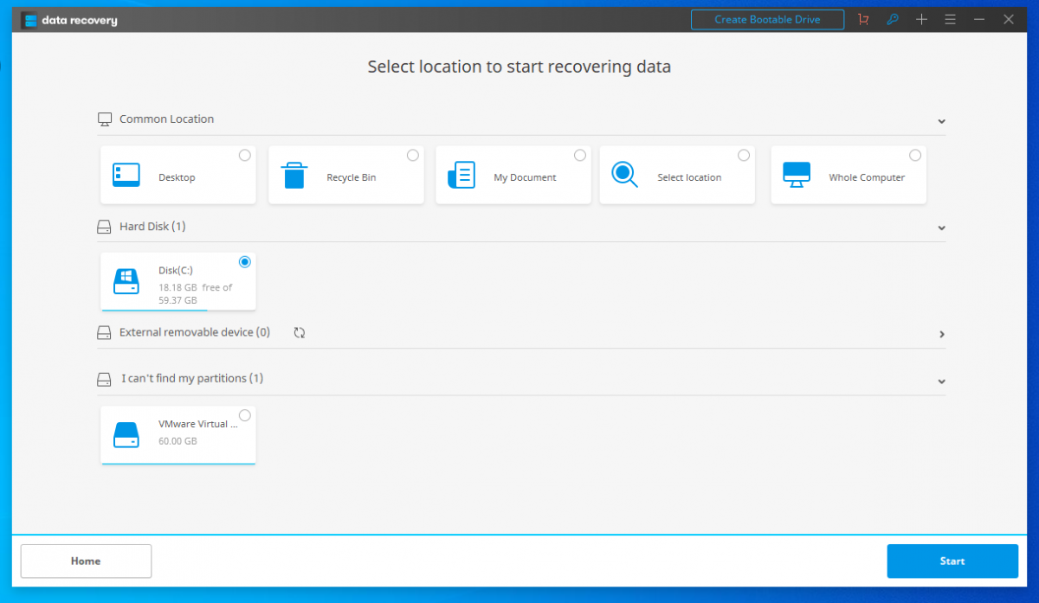The width and height of the screenshot is (1039, 603).
Task: Collapse the Hard Disk section
Action: (x=941, y=228)
